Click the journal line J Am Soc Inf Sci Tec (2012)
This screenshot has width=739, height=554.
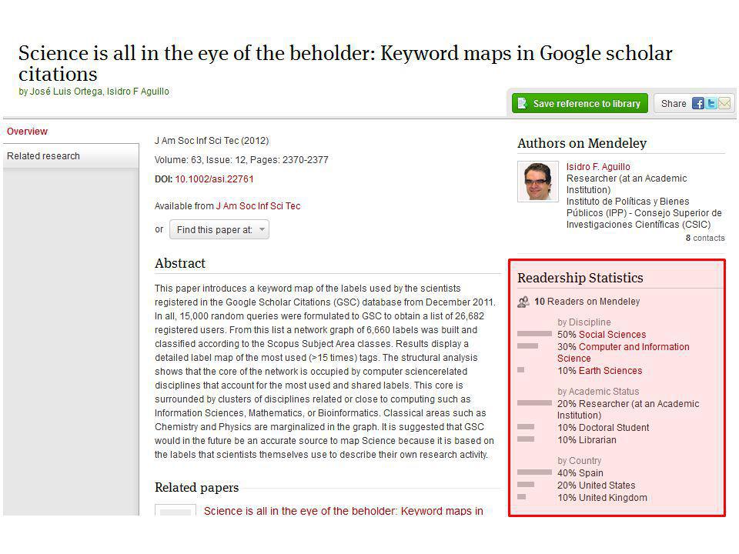212,141
